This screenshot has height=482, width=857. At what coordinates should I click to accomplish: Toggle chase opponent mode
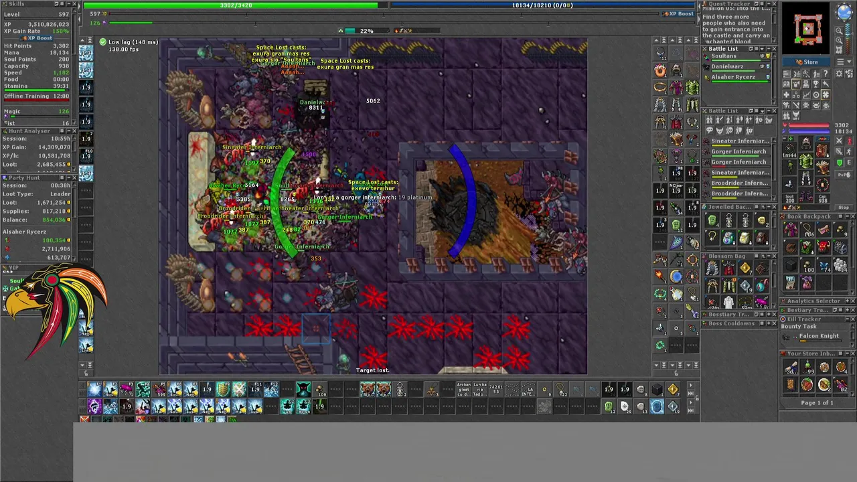[x=849, y=151]
